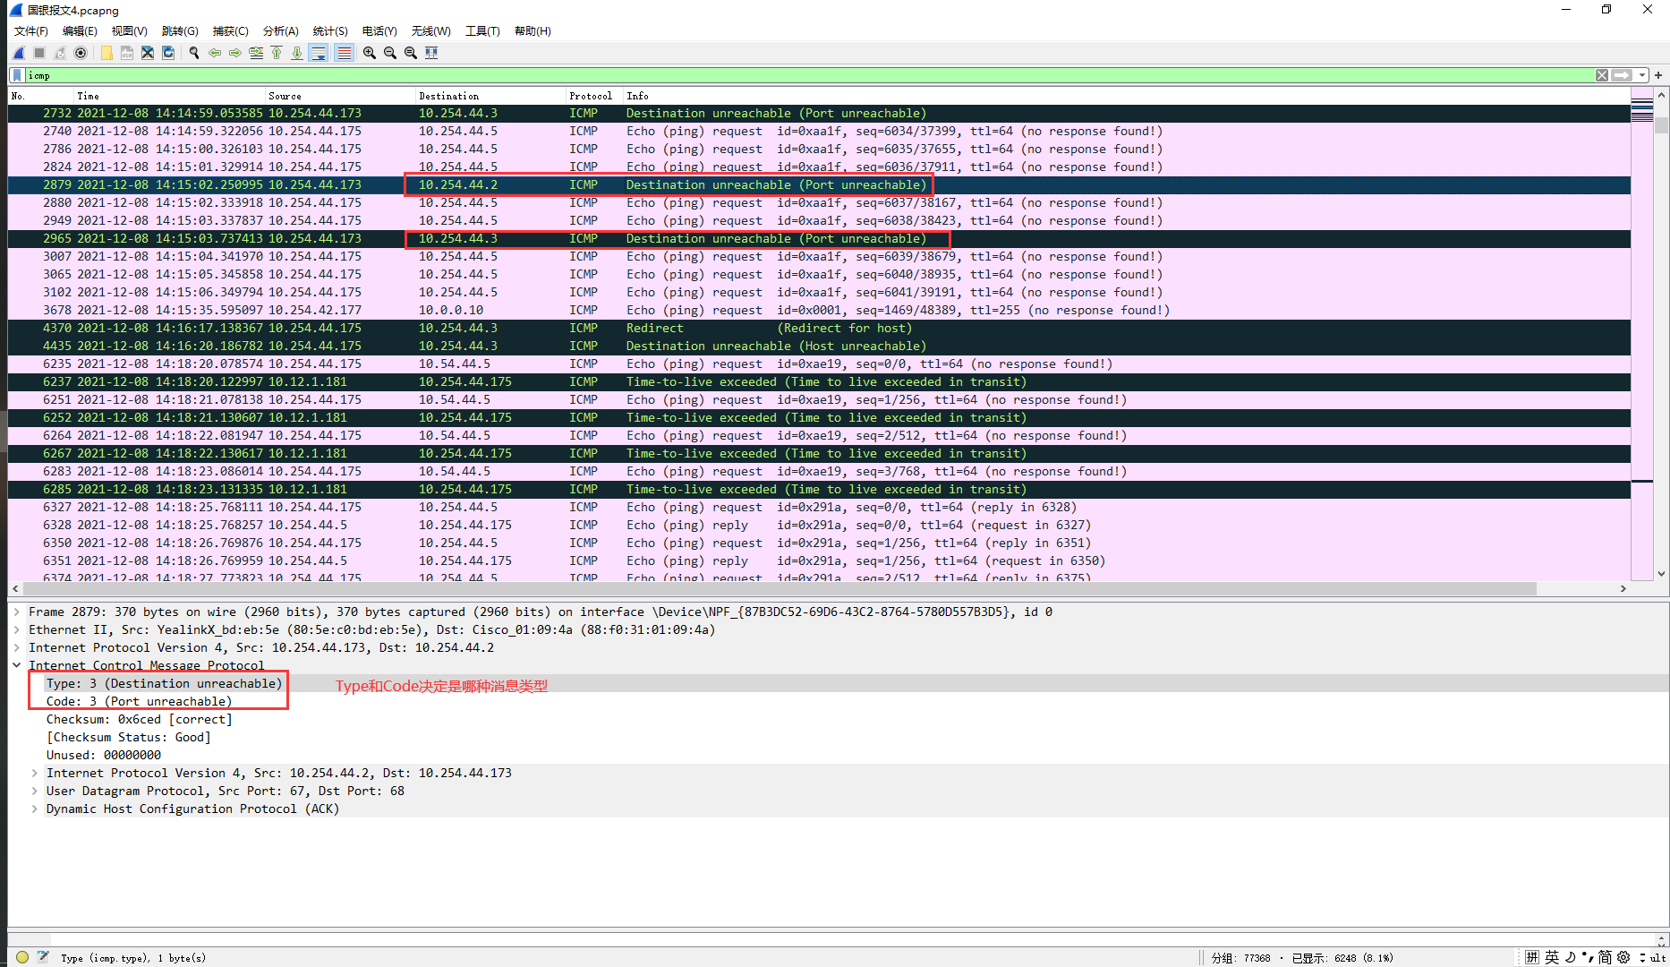Open a capture file via the folder icon

pyautogui.click(x=107, y=53)
